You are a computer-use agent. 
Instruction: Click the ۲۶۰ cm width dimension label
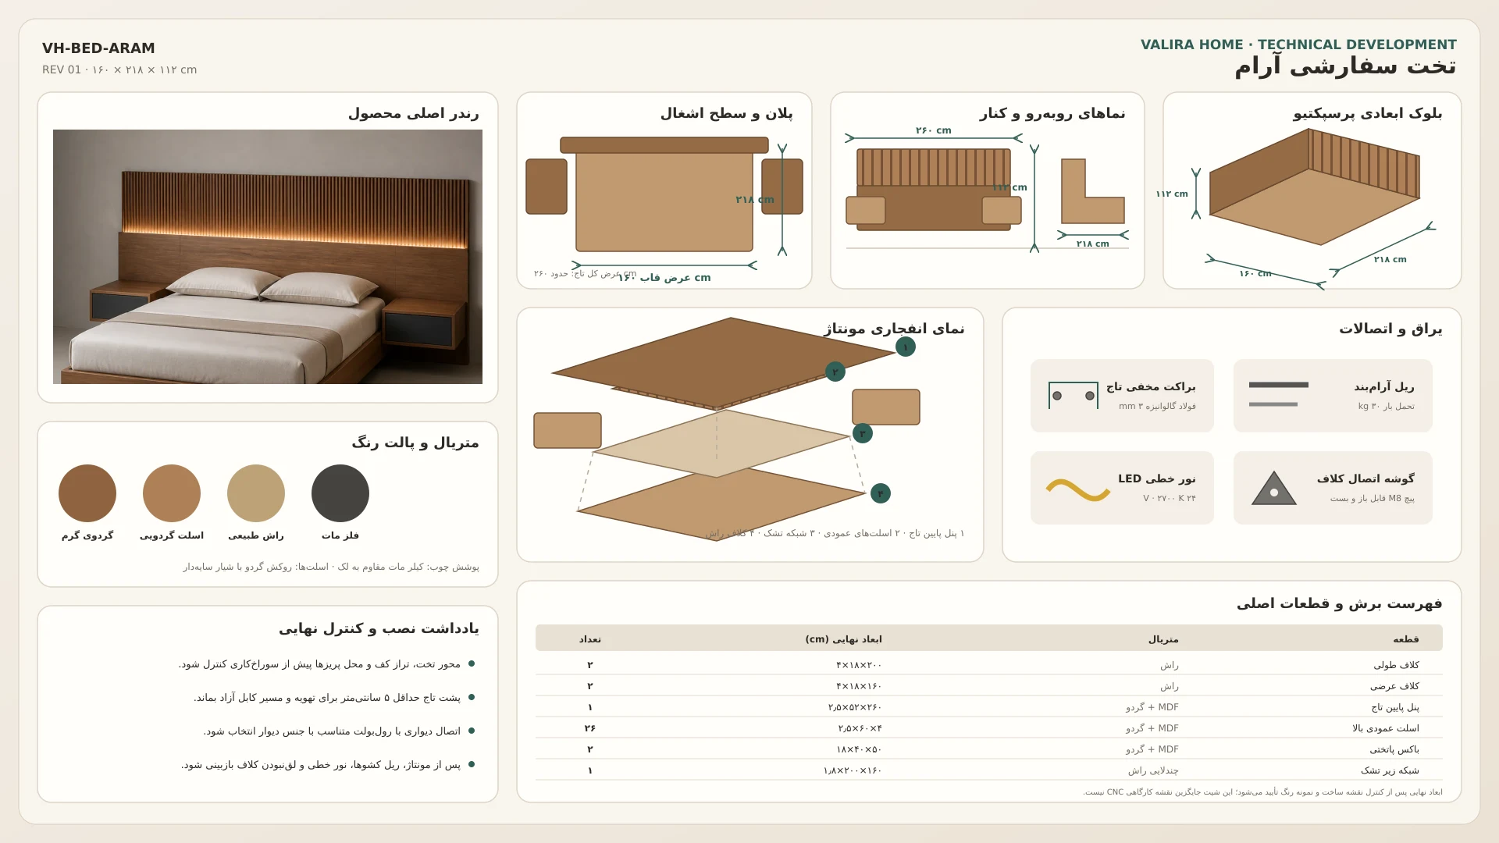tap(933, 130)
